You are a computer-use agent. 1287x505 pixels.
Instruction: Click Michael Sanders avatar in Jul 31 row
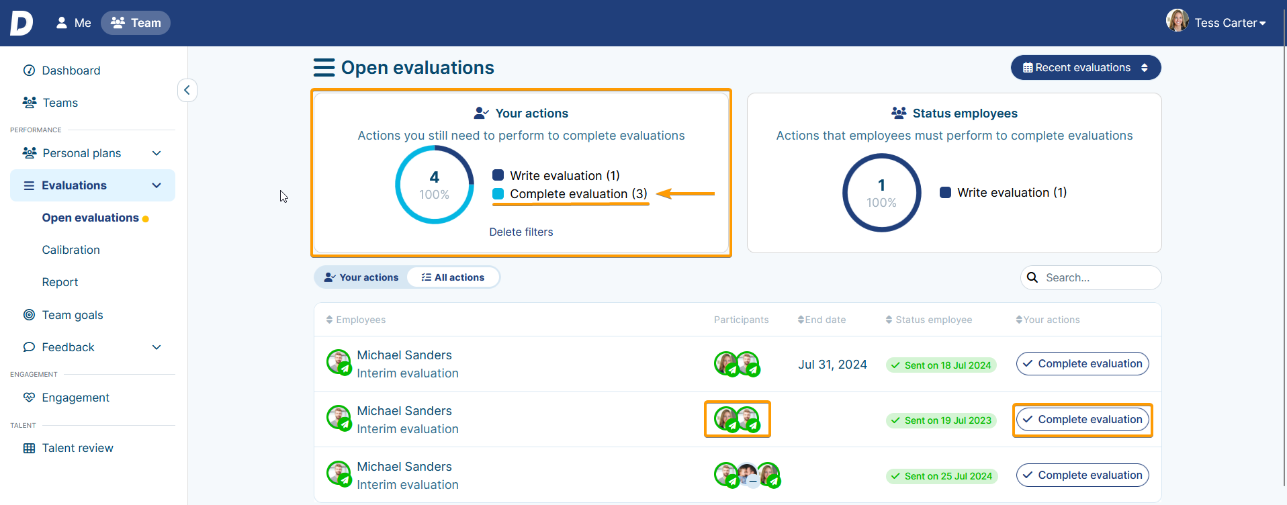[x=339, y=362]
